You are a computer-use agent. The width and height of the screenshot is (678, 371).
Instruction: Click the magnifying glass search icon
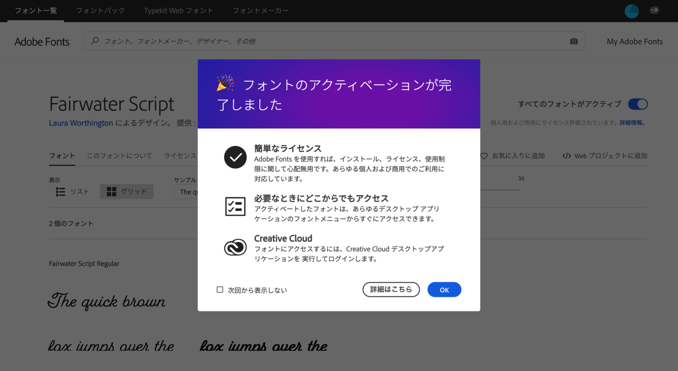click(x=95, y=41)
